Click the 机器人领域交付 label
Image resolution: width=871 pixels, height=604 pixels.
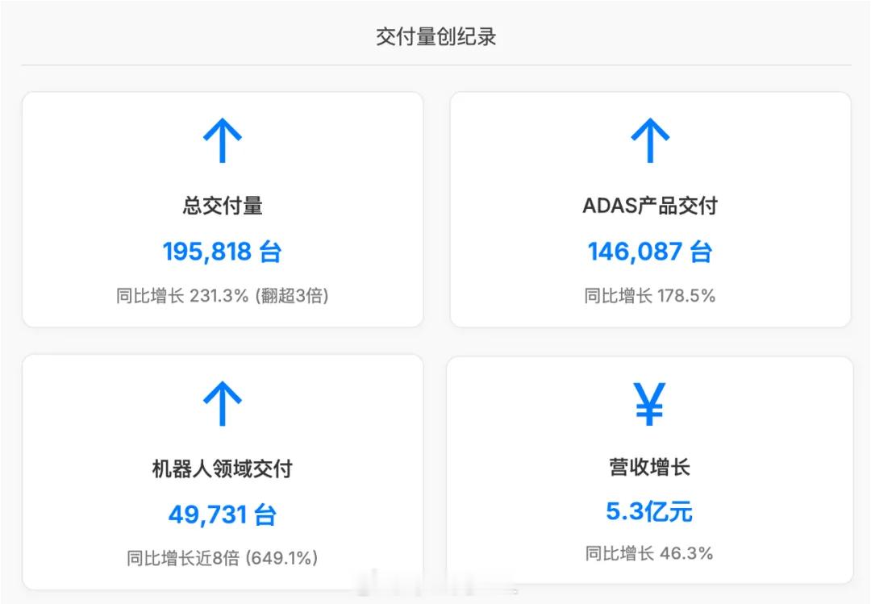pyautogui.click(x=223, y=469)
